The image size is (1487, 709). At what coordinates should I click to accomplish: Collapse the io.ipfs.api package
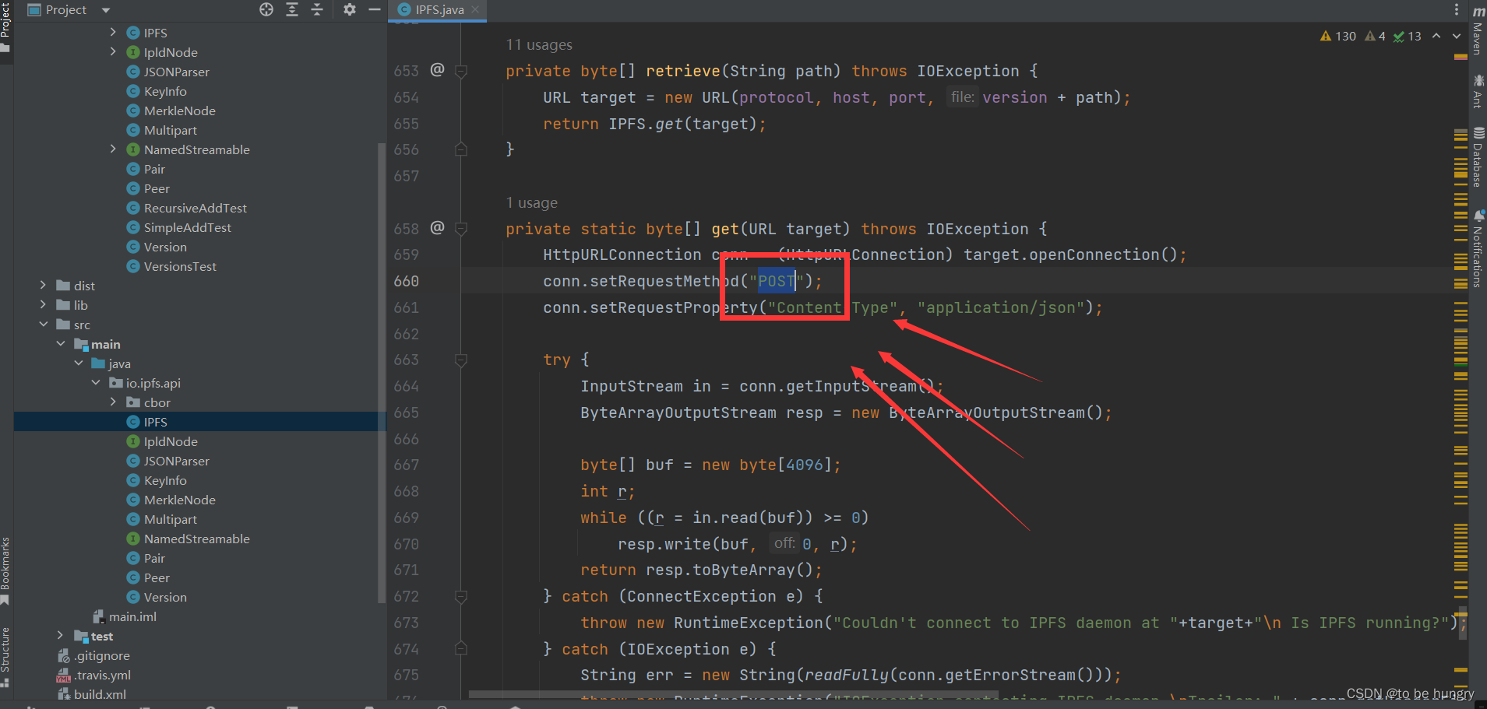pyautogui.click(x=96, y=383)
